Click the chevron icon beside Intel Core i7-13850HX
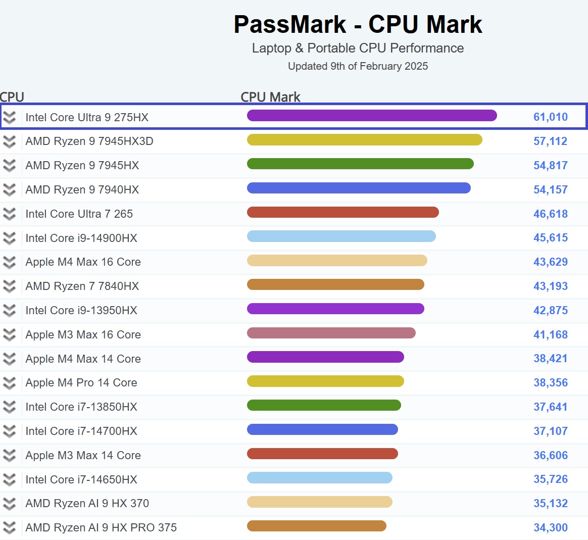588x540 pixels. [9, 407]
